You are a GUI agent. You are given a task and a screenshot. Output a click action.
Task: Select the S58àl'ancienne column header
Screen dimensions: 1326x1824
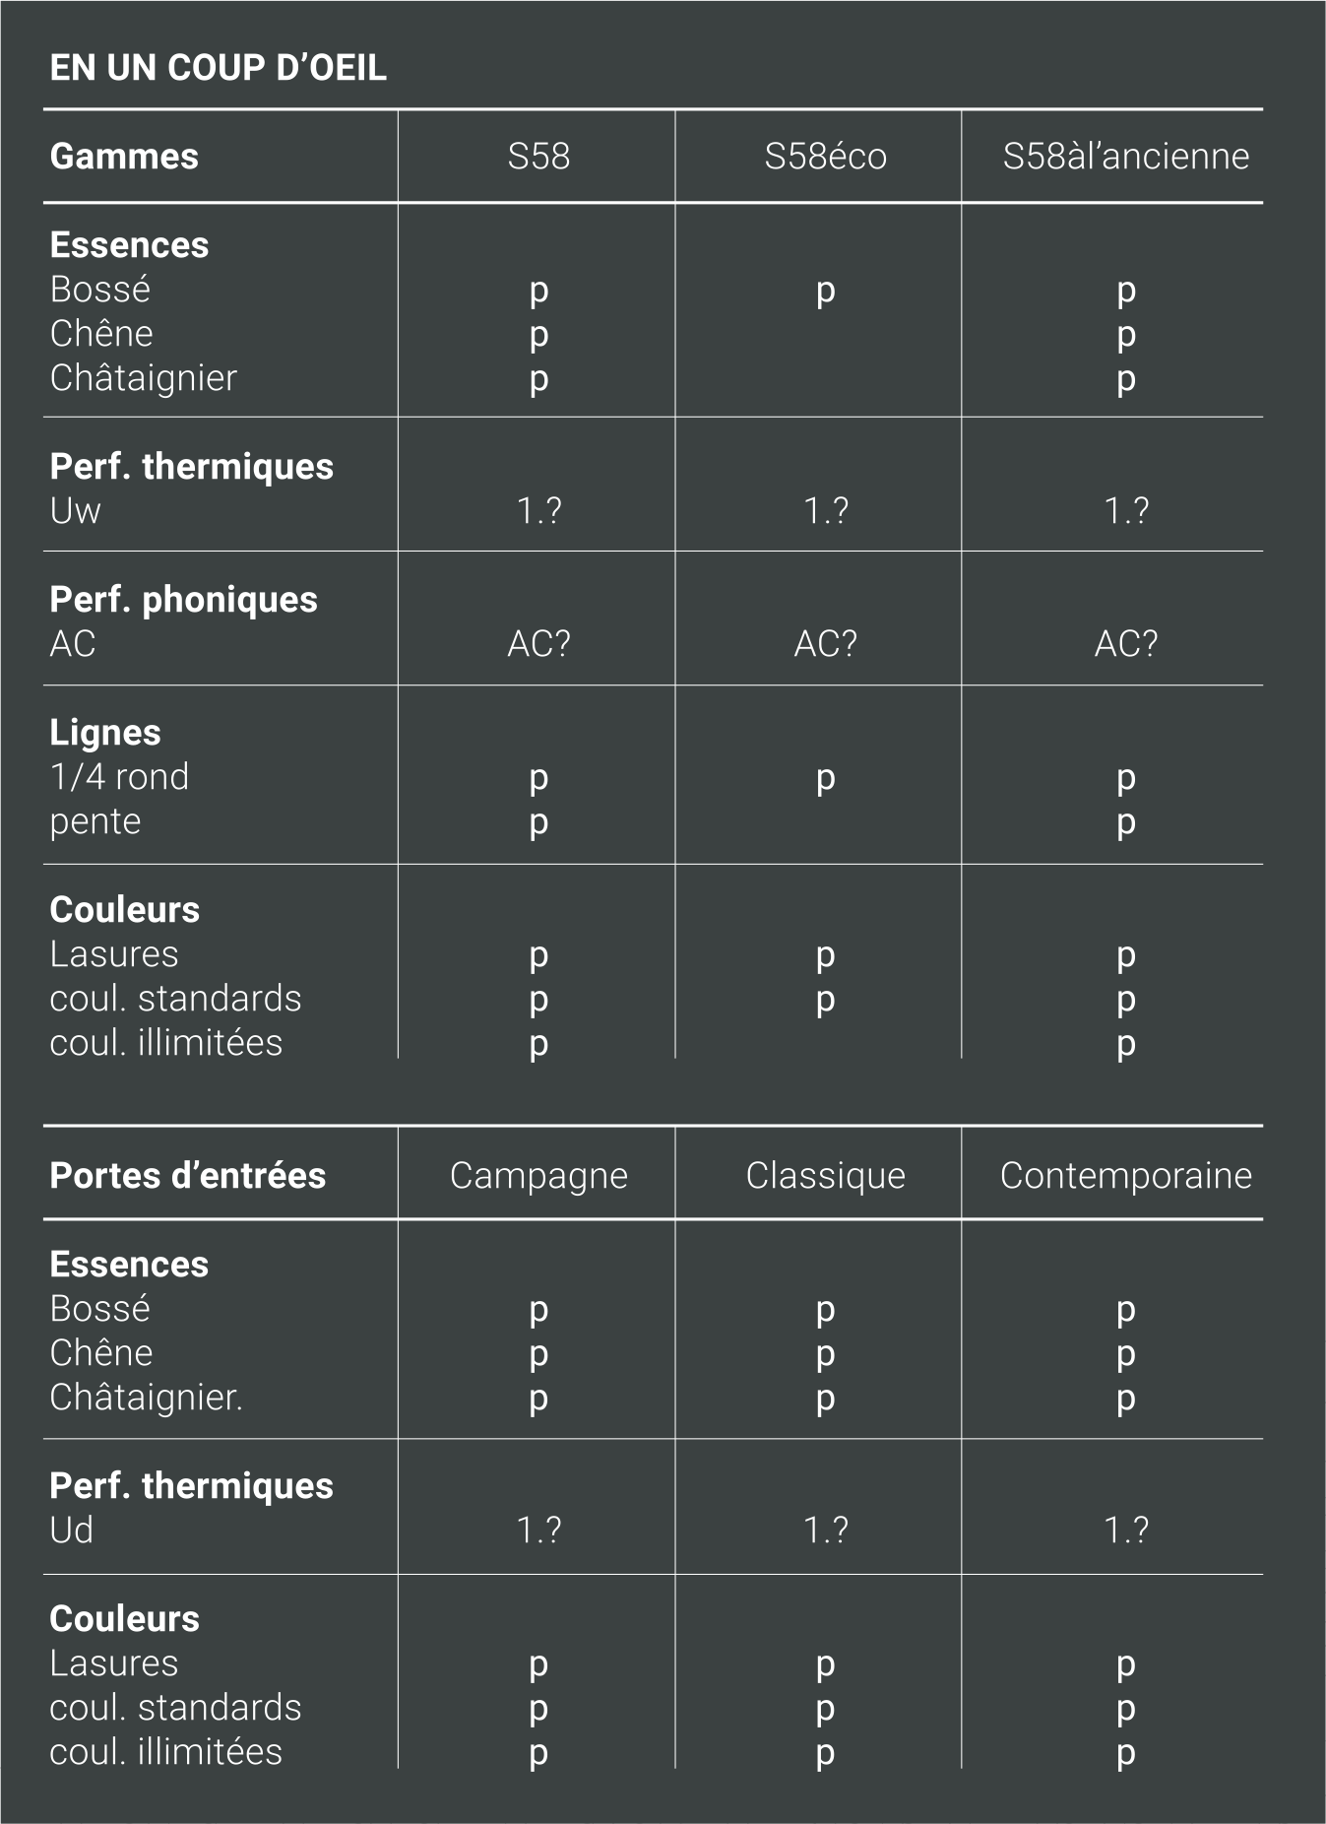coord(1125,156)
